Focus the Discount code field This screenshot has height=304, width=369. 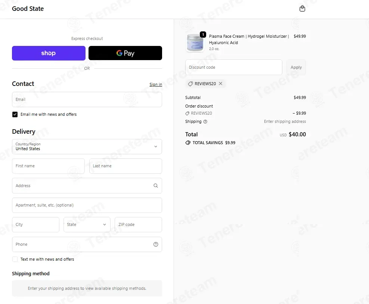(234, 67)
